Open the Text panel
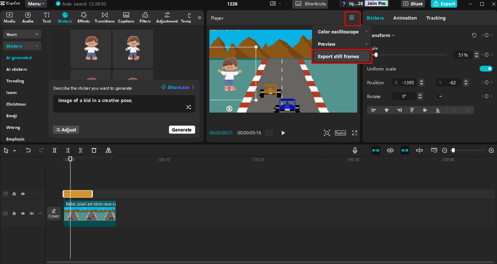 [x=47, y=17]
